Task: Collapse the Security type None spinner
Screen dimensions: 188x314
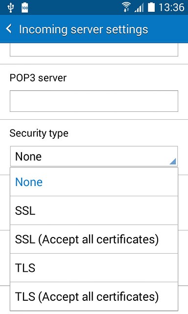Action: (94, 156)
